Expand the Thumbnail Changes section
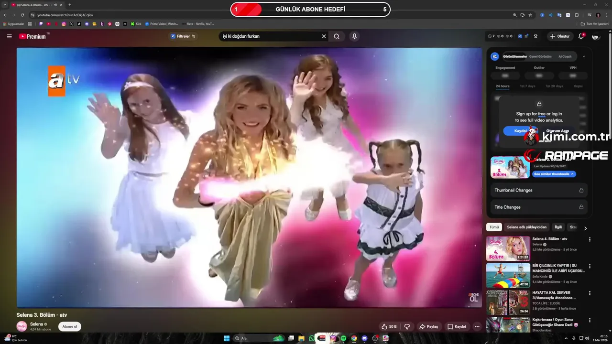Image resolution: width=612 pixels, height=344 pixels. [x=539, y=190]
